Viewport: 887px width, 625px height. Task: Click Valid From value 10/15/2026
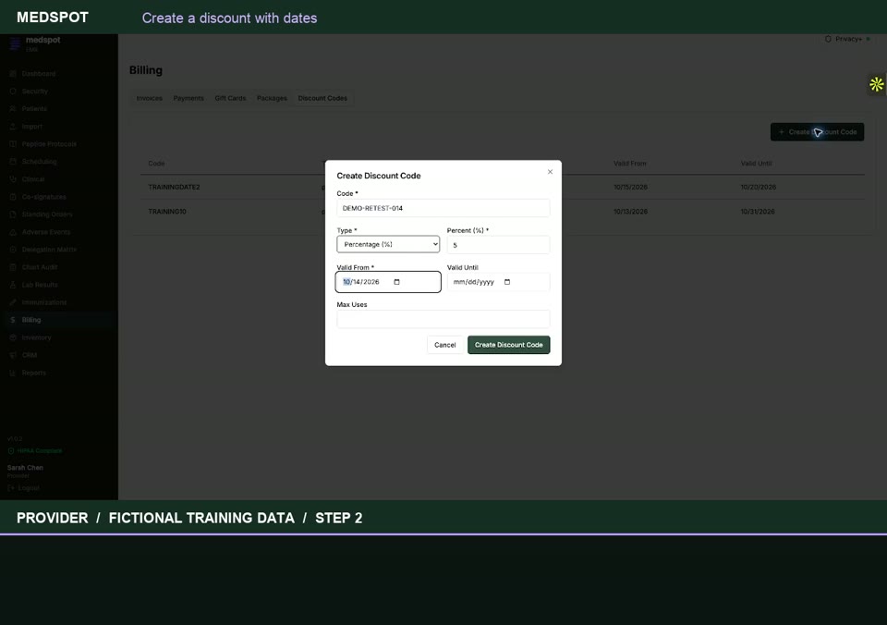630,187
